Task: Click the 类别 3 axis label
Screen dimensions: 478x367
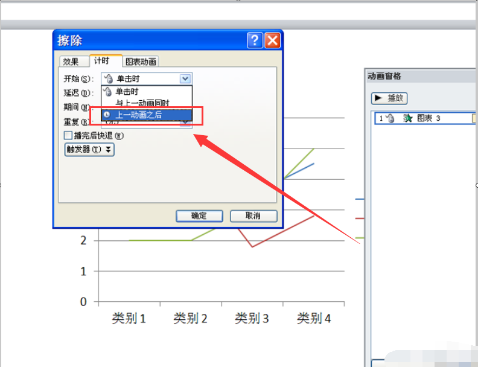Action: tap(252, 318)
